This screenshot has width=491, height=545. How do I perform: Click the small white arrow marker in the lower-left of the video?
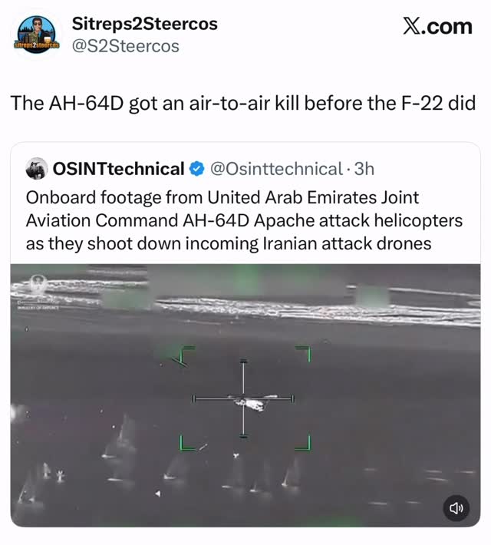158,494
